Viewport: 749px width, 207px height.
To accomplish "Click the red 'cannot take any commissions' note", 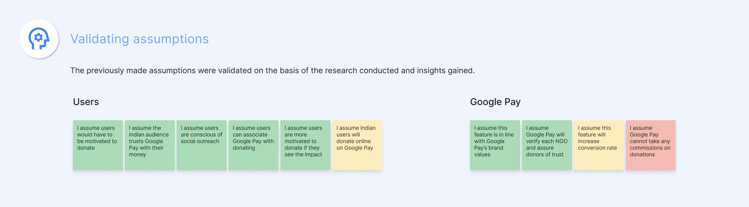I will click(x=651, y=145).
